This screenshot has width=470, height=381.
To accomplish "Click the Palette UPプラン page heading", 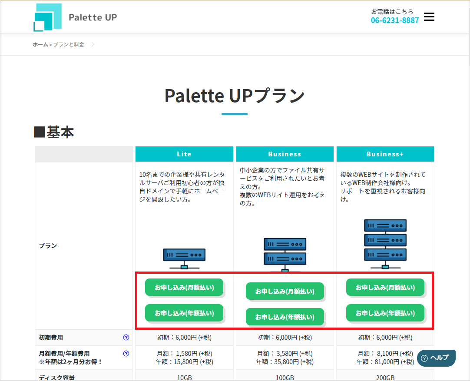I will (x=235, y=96).
